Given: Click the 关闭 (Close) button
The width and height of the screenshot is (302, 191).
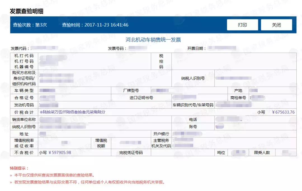Looking at the screenshot, I should 276,25.
